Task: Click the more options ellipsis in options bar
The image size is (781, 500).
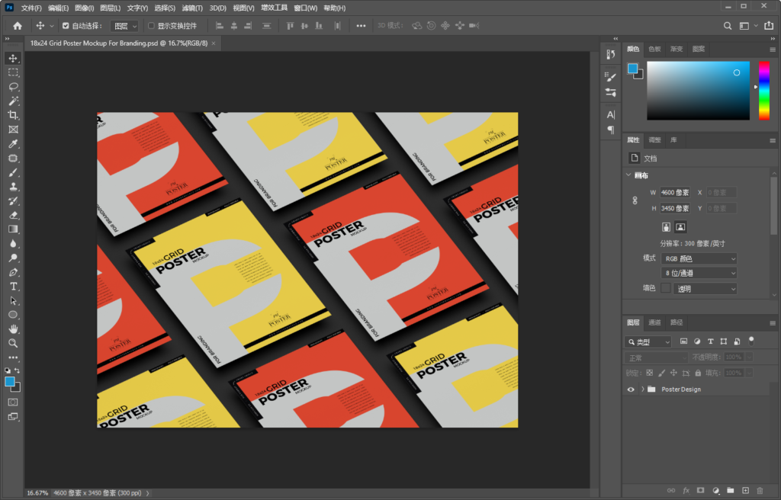Action: [x=361, y=26]
